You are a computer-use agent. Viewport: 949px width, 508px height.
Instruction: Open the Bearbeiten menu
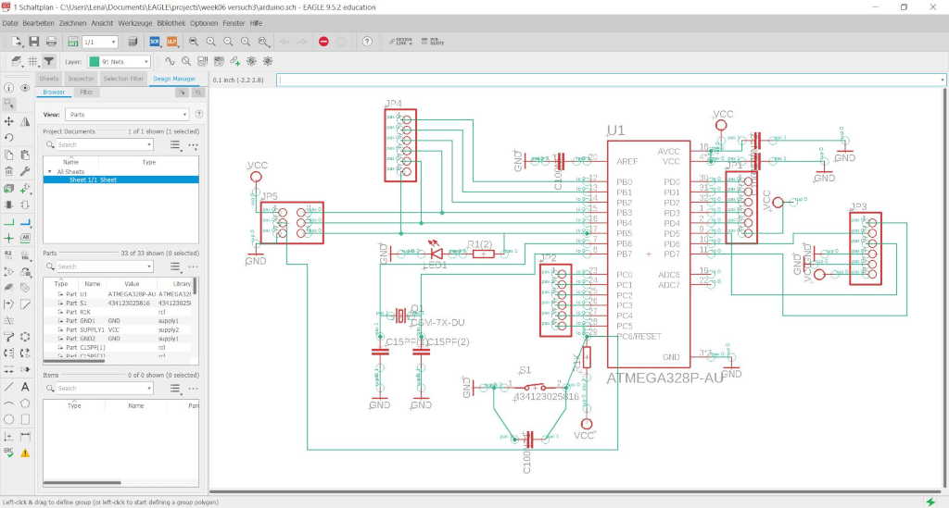click(39, 23)
